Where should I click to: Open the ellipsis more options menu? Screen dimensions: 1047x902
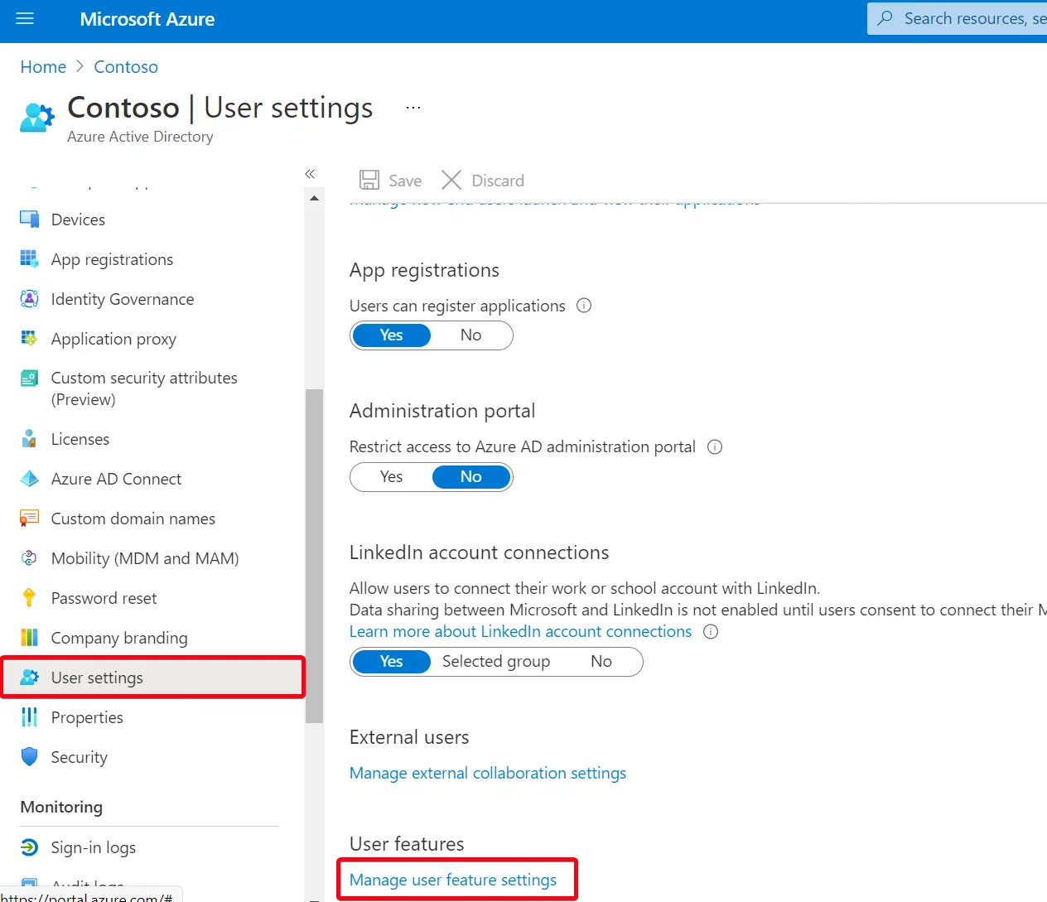pyautogui.click(x=413, y=108)
